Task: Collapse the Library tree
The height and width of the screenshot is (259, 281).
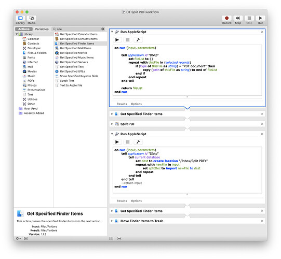Action: (x=17, y=34)
